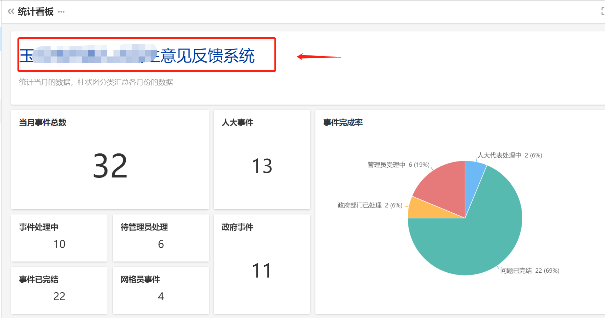Open the 事件处理中 card title
Screen dimensions: 605x318
pyautogui.click(x=39, y=227)
